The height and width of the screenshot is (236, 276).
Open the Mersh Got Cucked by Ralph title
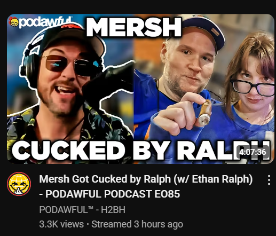click(146, 179)
